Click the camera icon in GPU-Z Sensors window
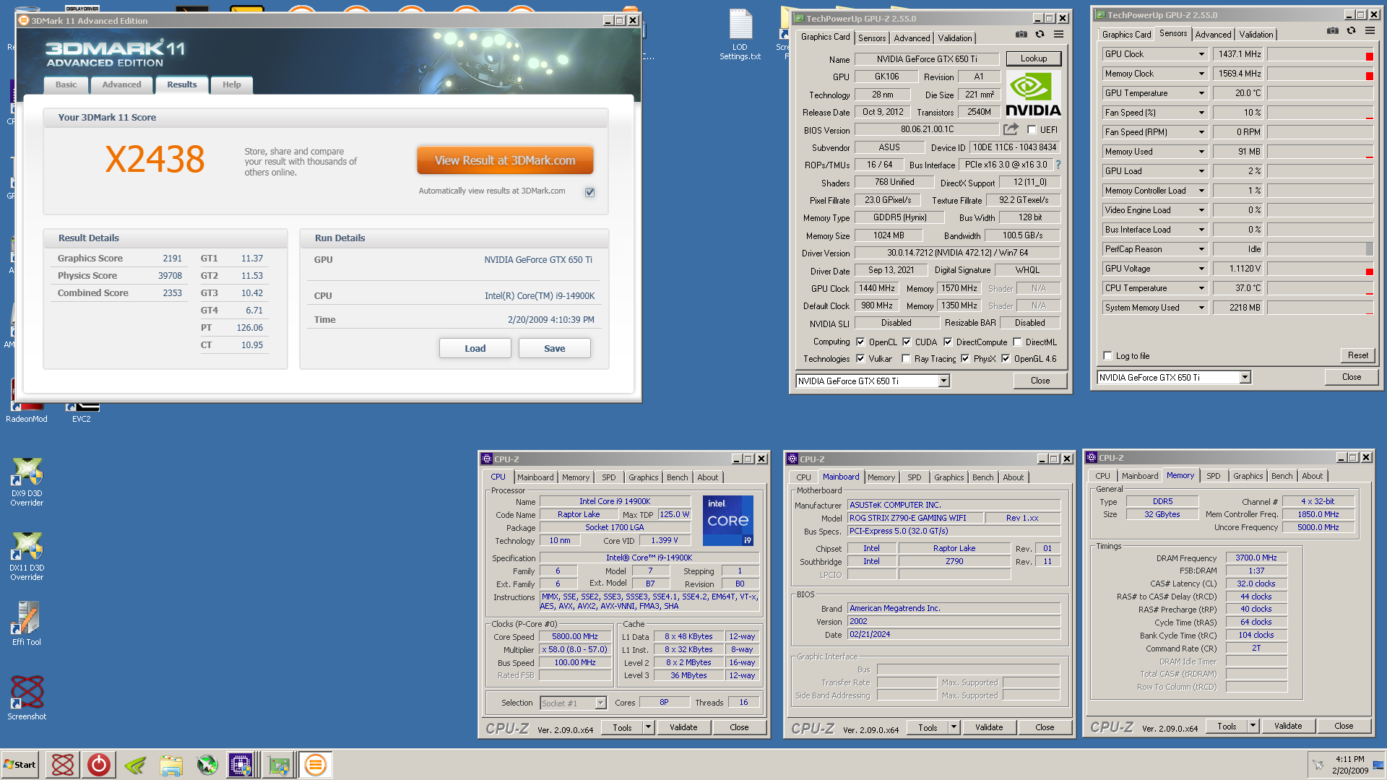The image size is (1387, 780). 1333,30
